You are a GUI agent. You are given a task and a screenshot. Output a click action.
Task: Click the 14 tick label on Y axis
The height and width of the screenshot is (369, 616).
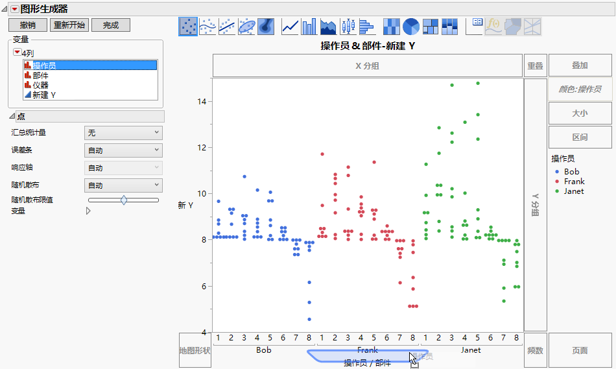(202, 101)
